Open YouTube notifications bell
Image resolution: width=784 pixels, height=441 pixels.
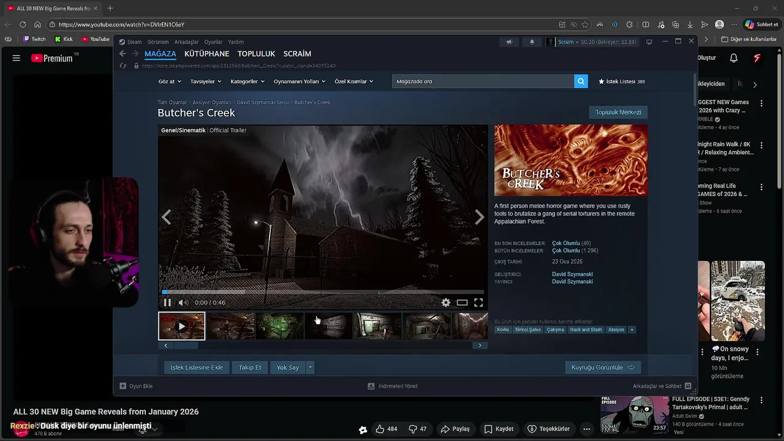[x=733, y=58]
